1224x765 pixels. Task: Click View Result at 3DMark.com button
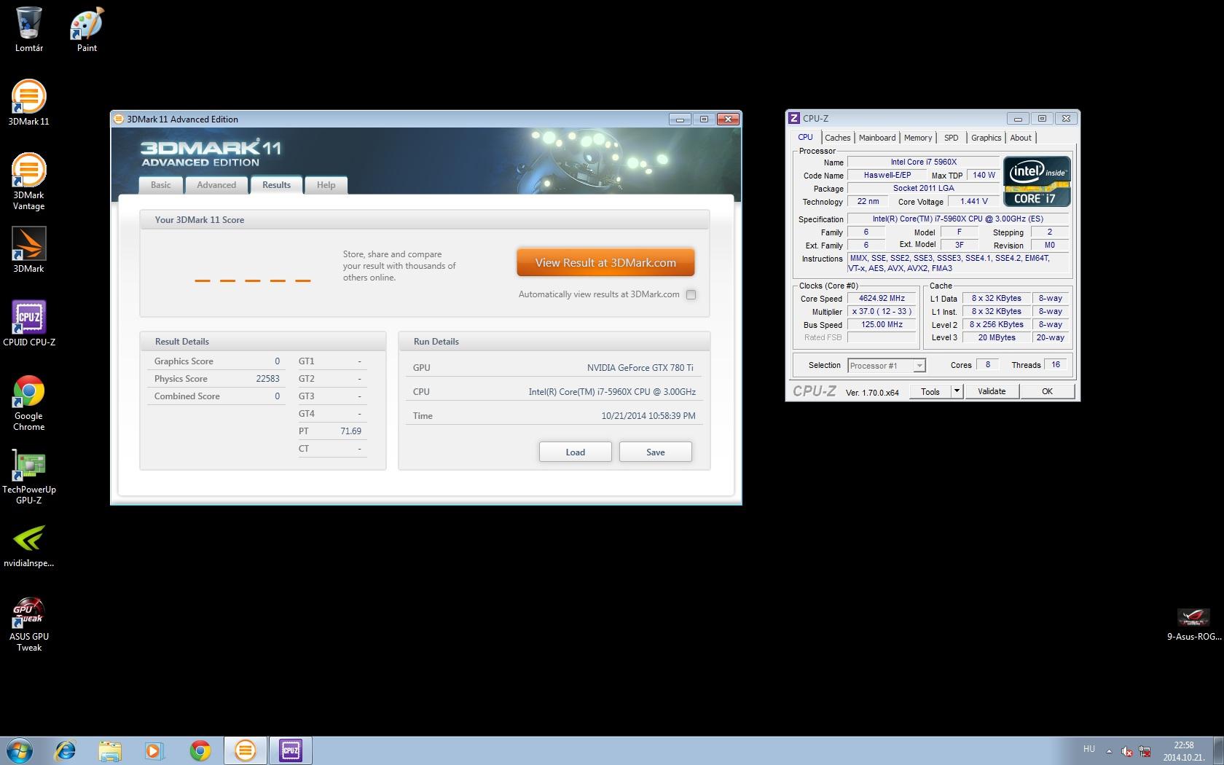pos(605,263)
